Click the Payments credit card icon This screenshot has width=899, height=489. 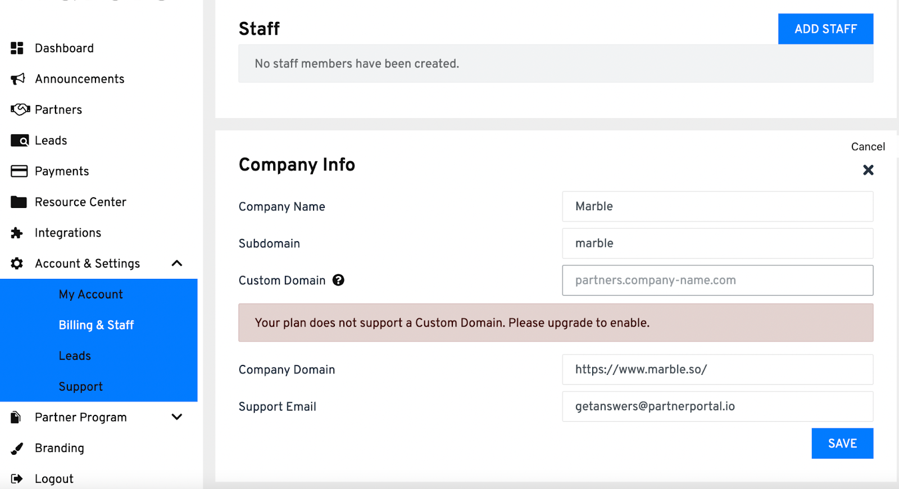19,171
